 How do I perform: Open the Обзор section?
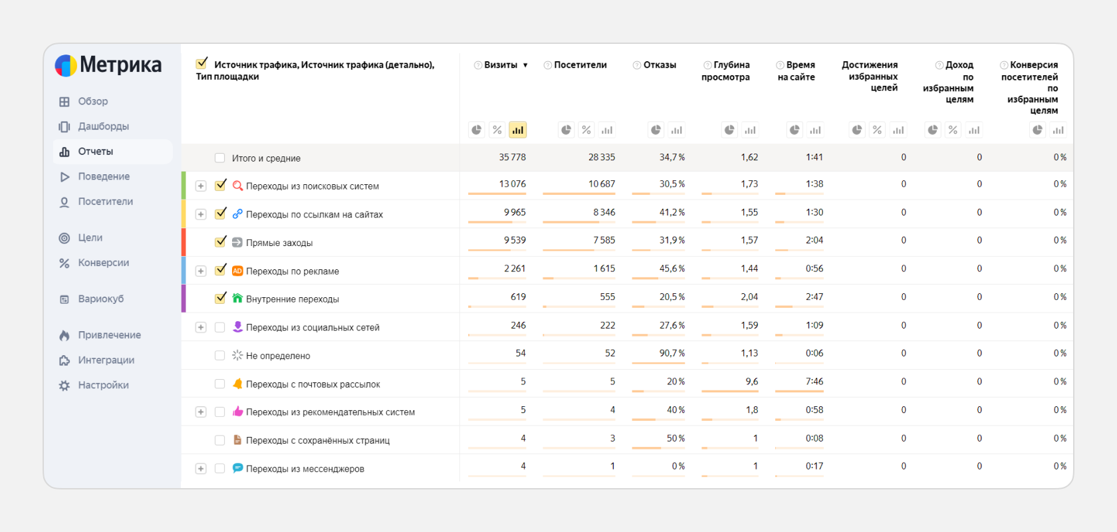[93, 101]
